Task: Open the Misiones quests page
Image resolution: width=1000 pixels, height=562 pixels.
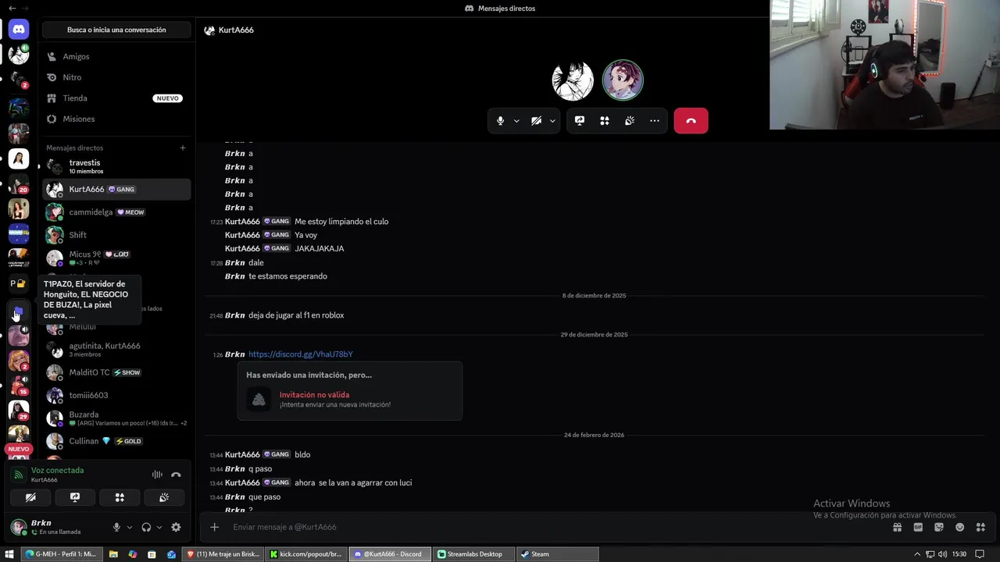Action: (116, 119)
